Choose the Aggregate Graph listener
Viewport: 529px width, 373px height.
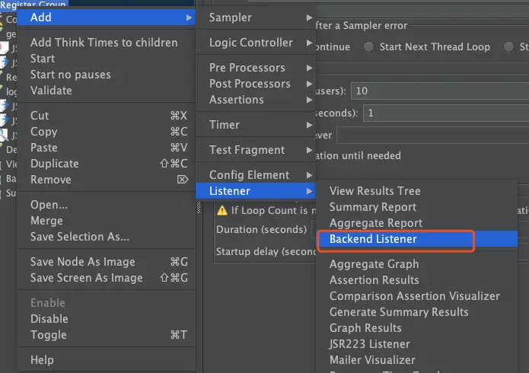pyautogui.click(x=374, y=264)
